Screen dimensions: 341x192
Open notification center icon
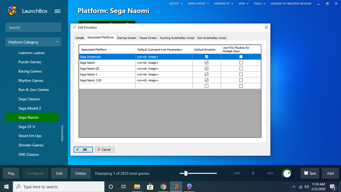click(x=332, y=187)
